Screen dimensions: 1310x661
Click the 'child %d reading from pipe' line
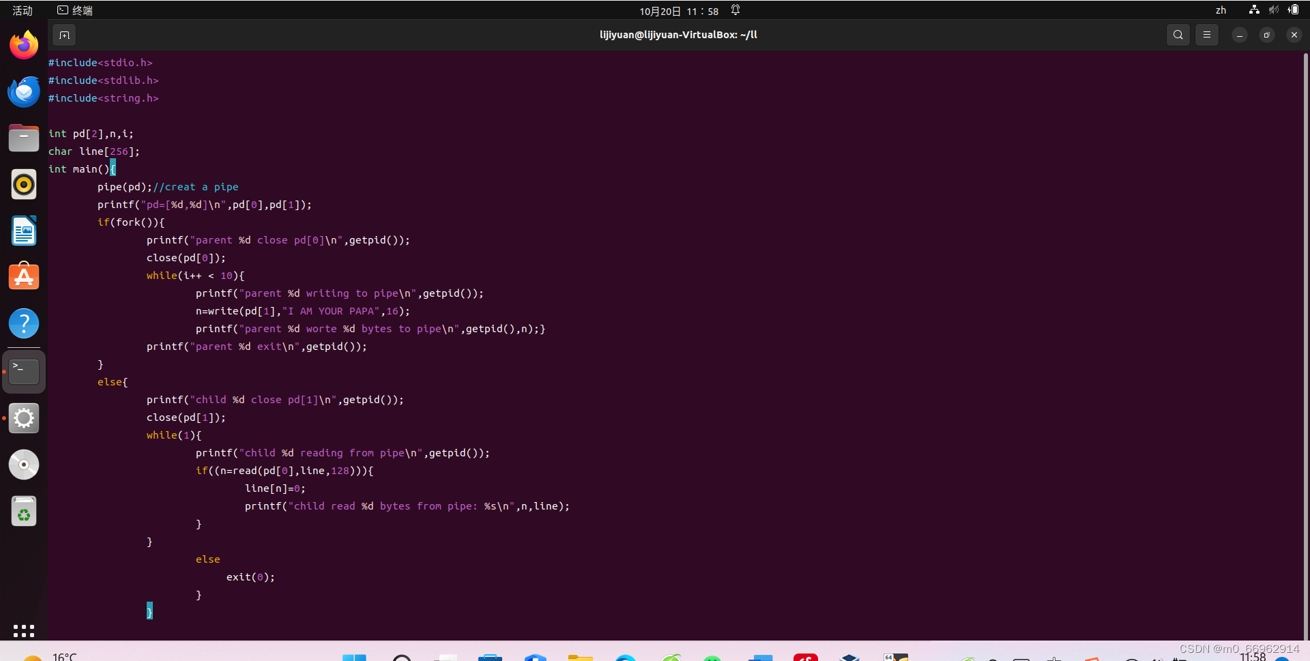point(343,453)
